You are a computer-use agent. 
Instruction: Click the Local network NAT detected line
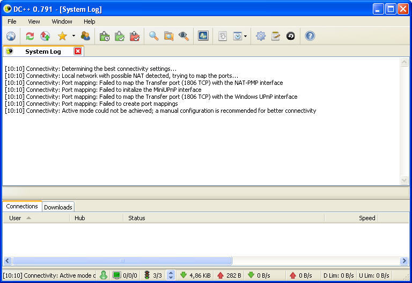tap(122, 76)
